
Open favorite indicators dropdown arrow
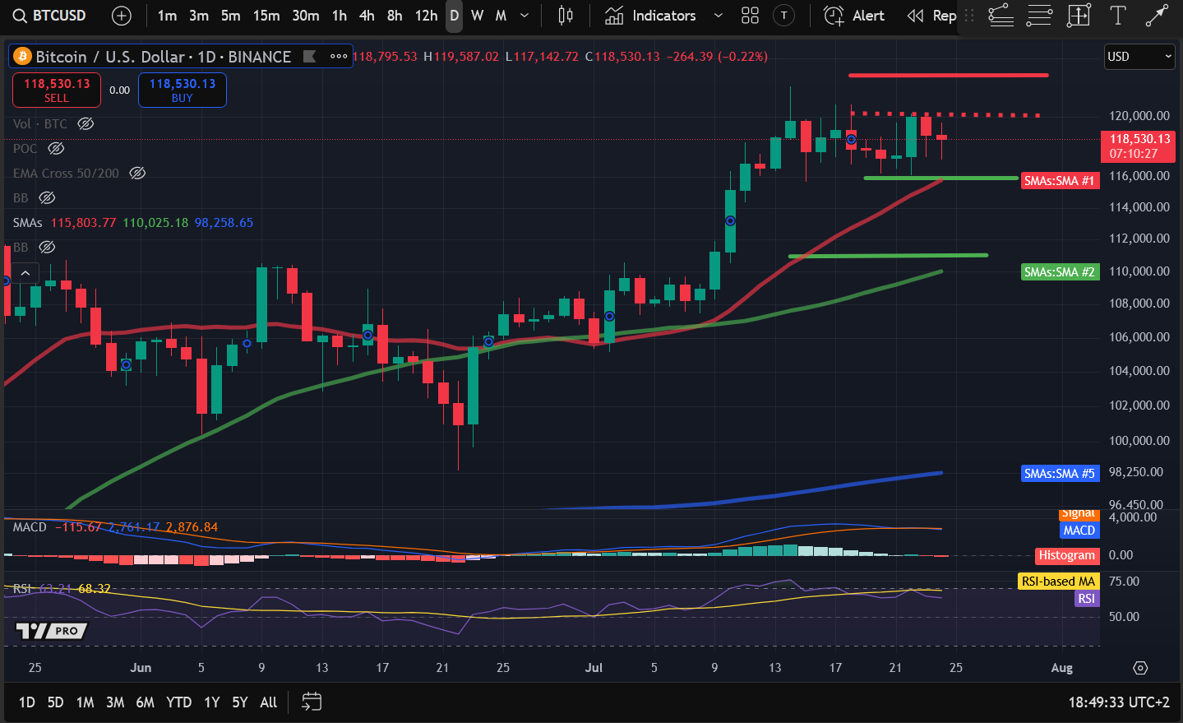[x=719, y=16]
